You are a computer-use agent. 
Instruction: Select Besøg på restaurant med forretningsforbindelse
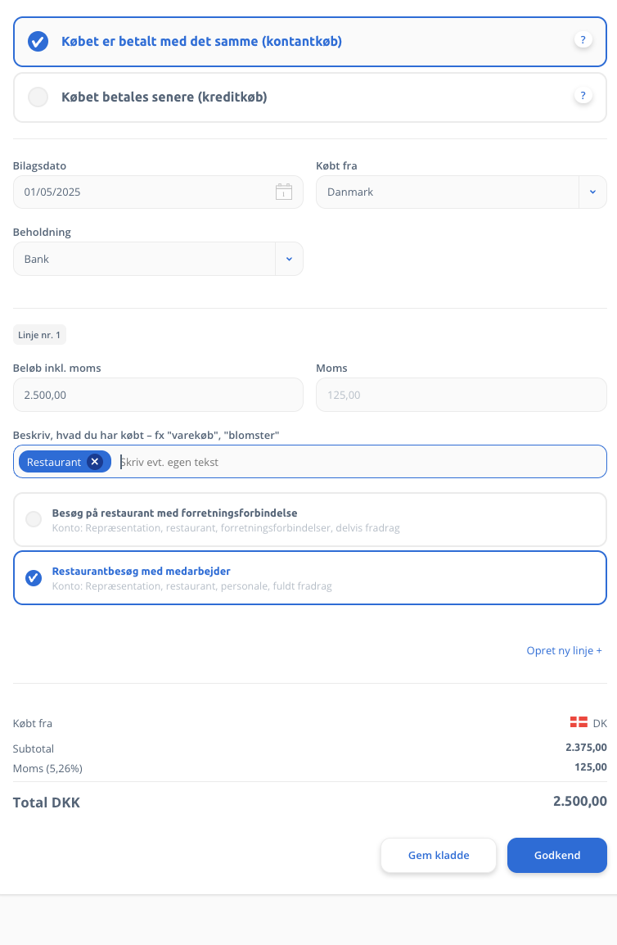(309, 519)
